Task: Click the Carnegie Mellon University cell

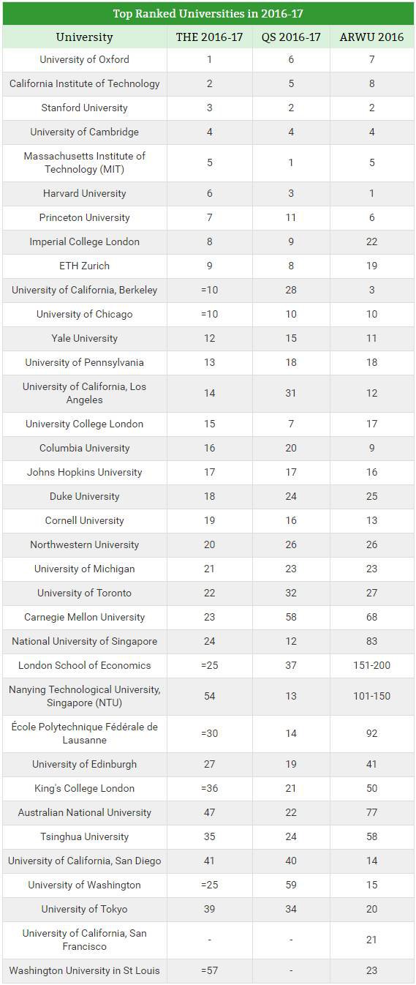Action: coord(85,617)
